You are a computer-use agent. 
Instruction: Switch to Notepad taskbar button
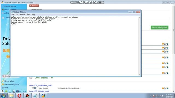click(x=35, y=96)
